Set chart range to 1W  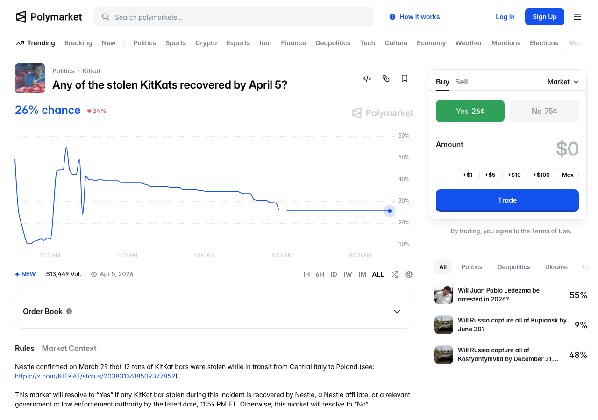(x=347, y=274)
